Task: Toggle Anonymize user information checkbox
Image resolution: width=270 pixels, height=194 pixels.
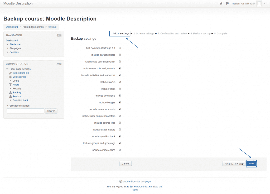Action: click(x=120, y=61)
